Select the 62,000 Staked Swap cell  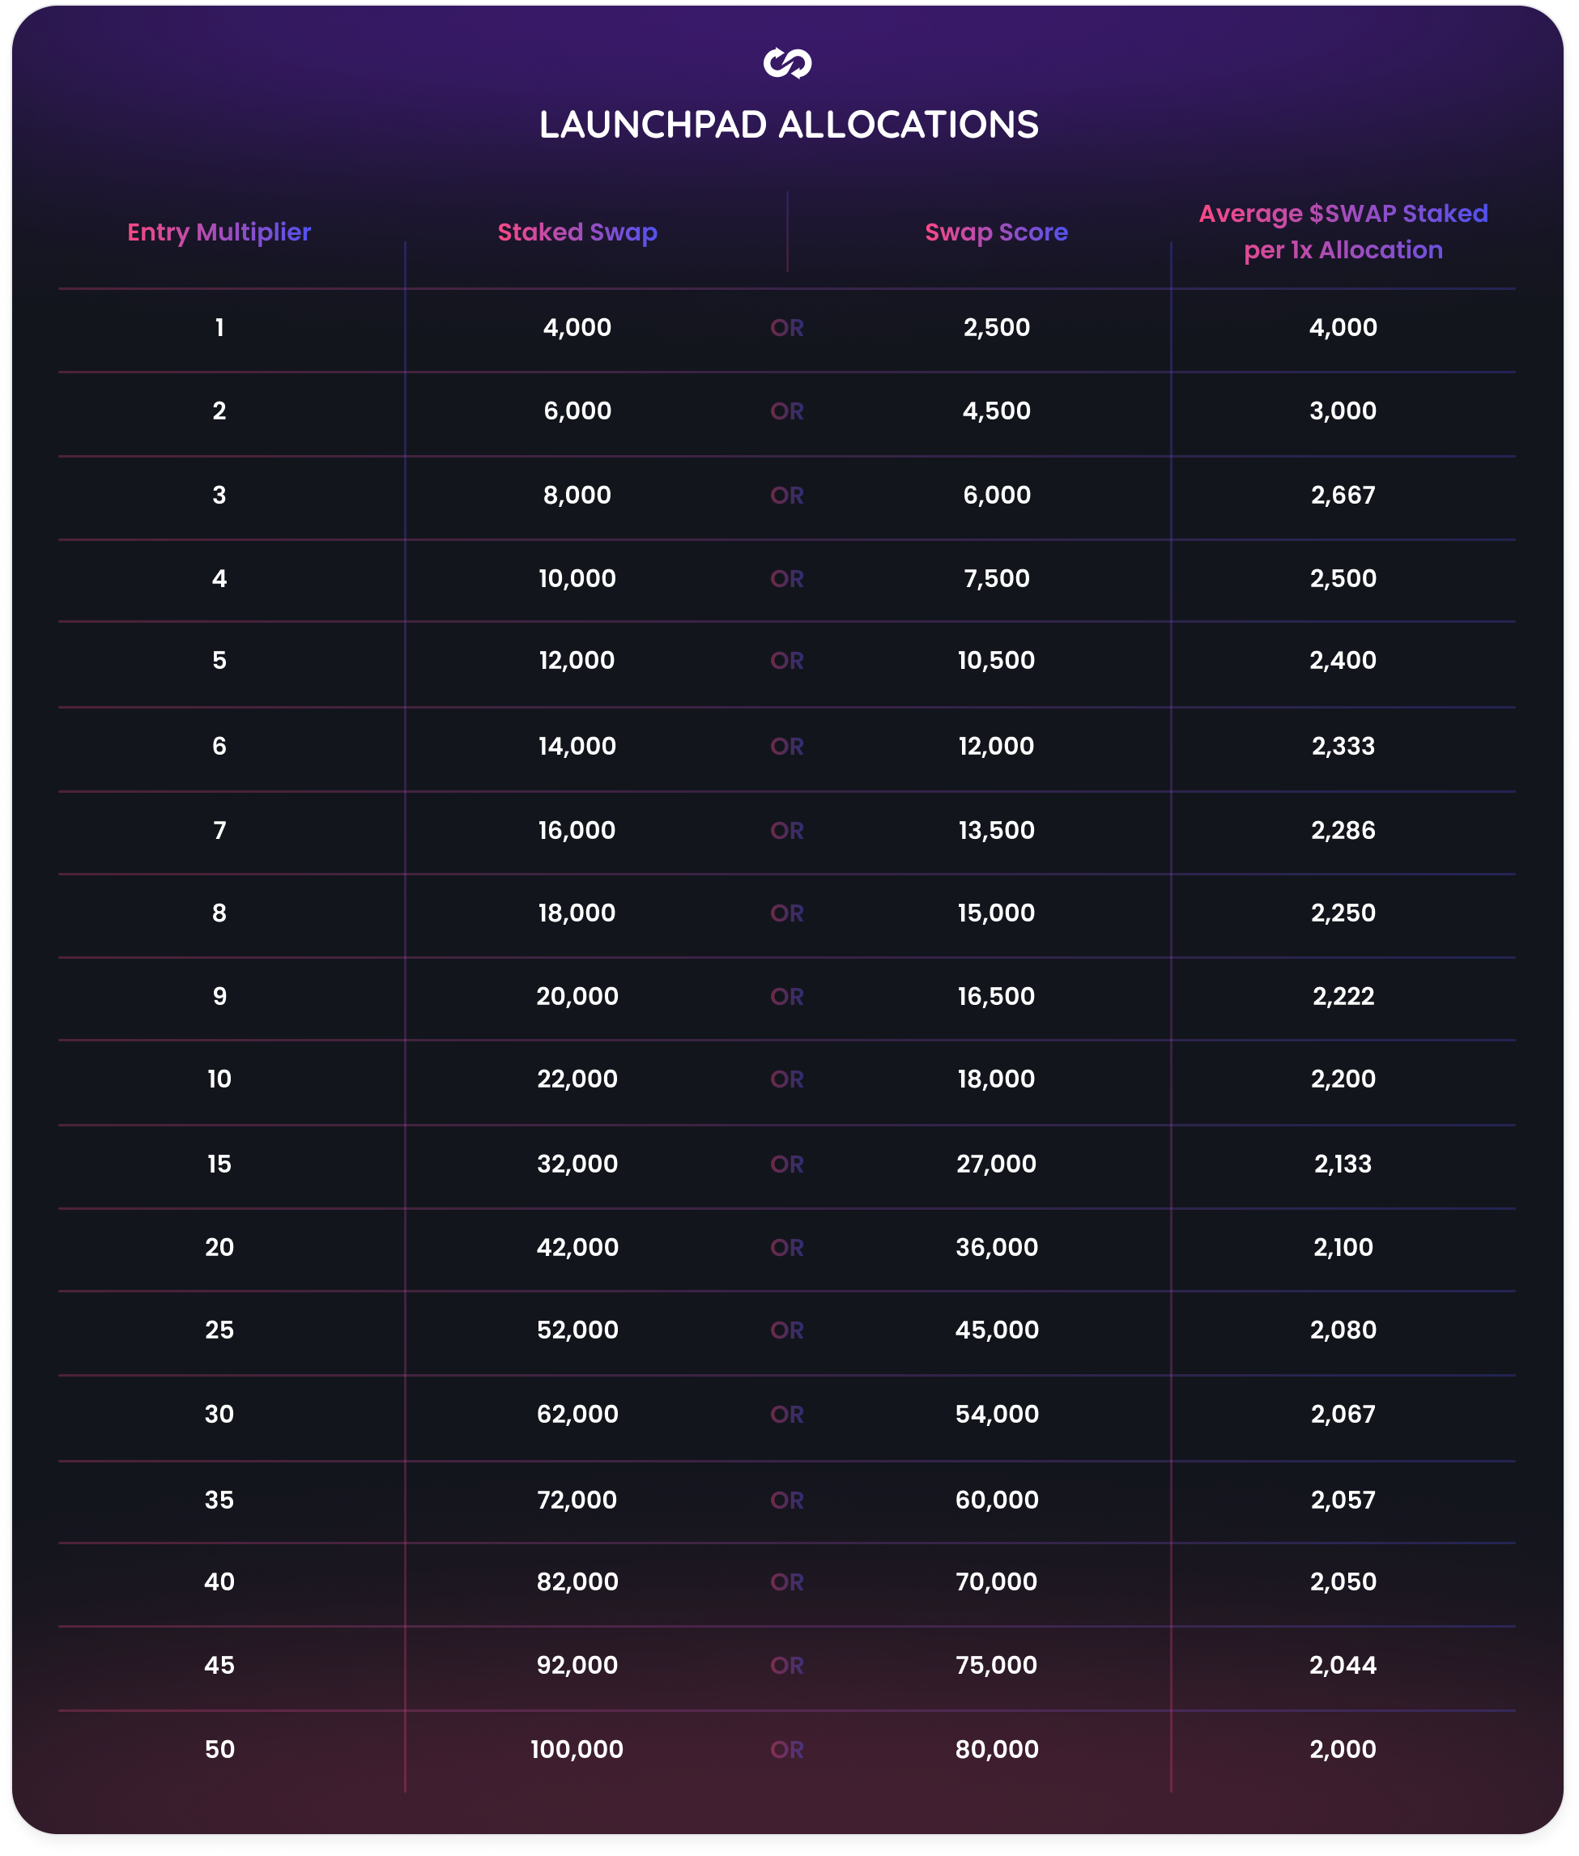coord(577,1415)
